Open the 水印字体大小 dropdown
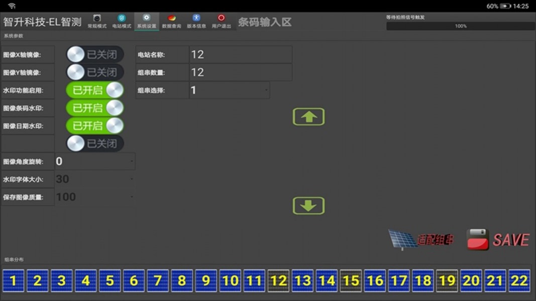The height and width of the screenshot is (301, 536). tap(94, 179)
